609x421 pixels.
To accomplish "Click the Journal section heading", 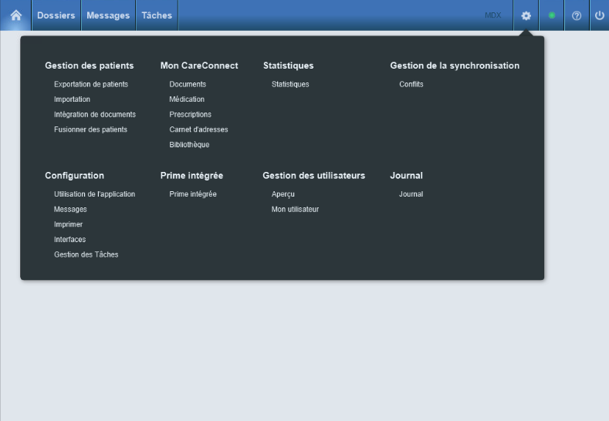I will point(406,175).
